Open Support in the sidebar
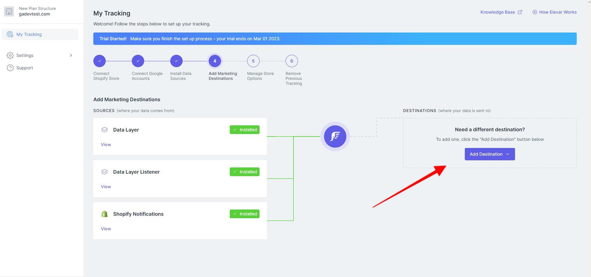 [x=40, y=68]
